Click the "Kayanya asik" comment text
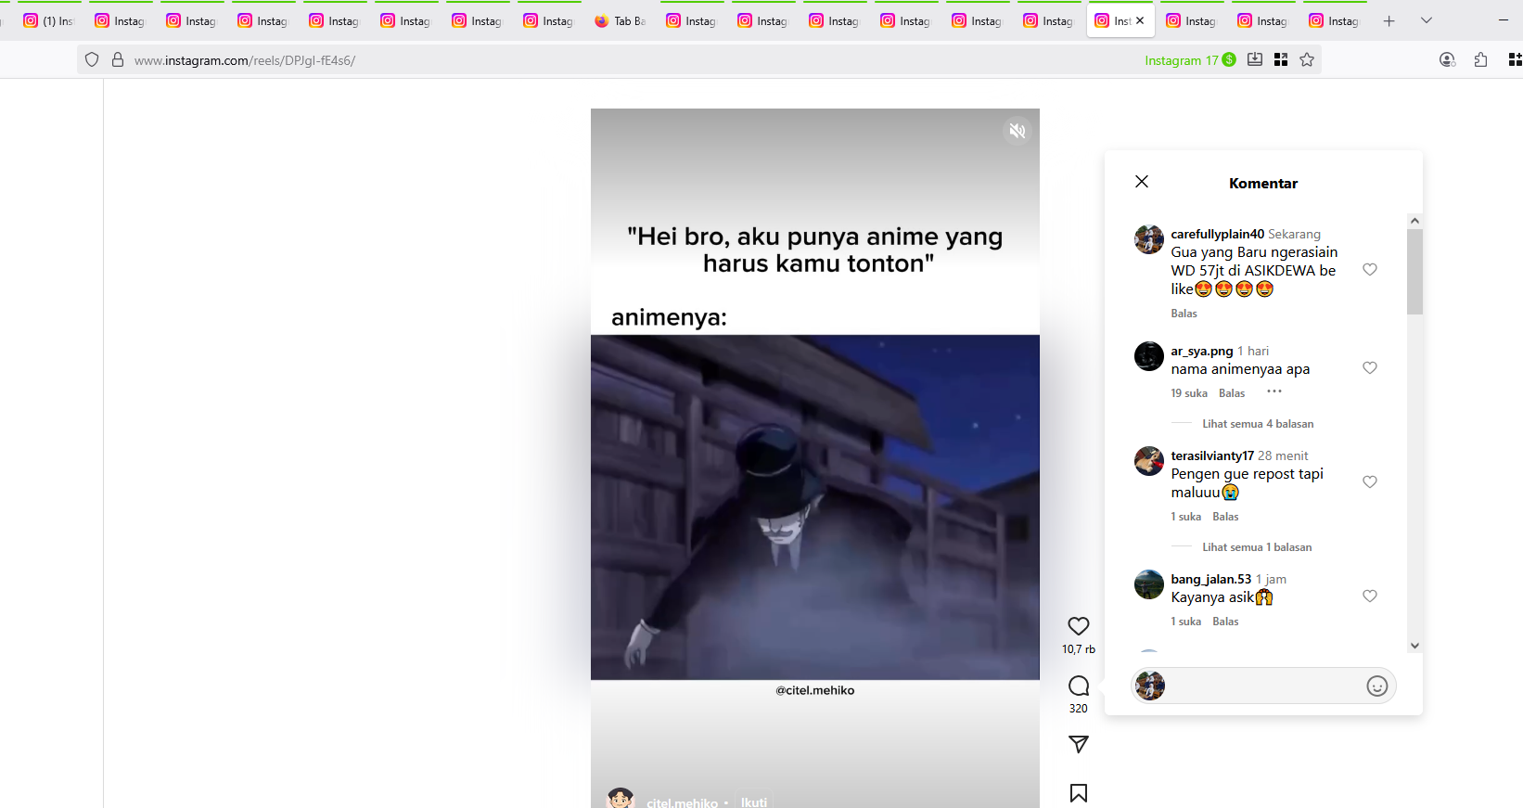Screen dimensions: 1523x808 point(1212,597)
